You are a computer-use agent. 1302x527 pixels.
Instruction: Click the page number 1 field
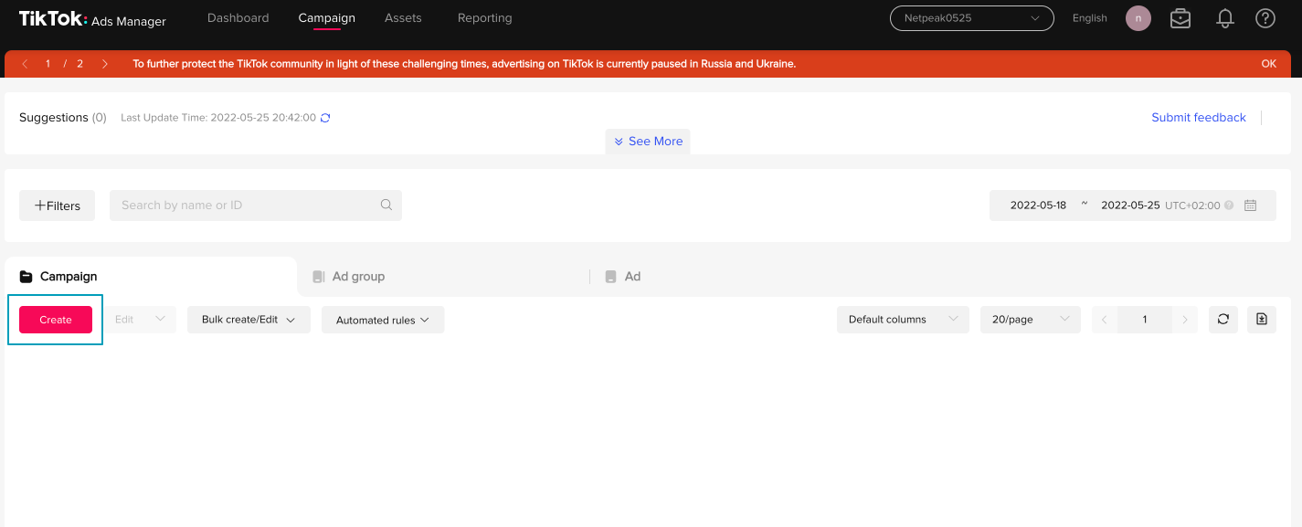[1145, 320]
